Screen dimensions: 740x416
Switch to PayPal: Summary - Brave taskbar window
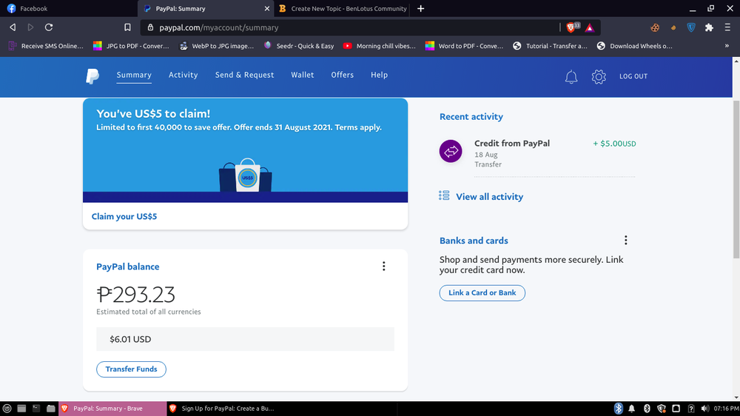(112, 409)
